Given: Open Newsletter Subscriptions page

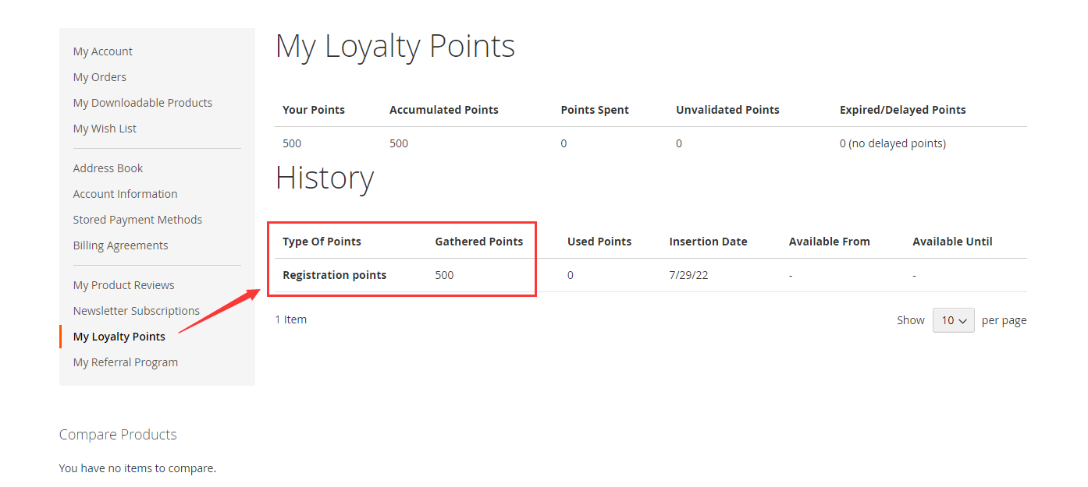Looking at the screenshot, I should click(x=137, y=311).
